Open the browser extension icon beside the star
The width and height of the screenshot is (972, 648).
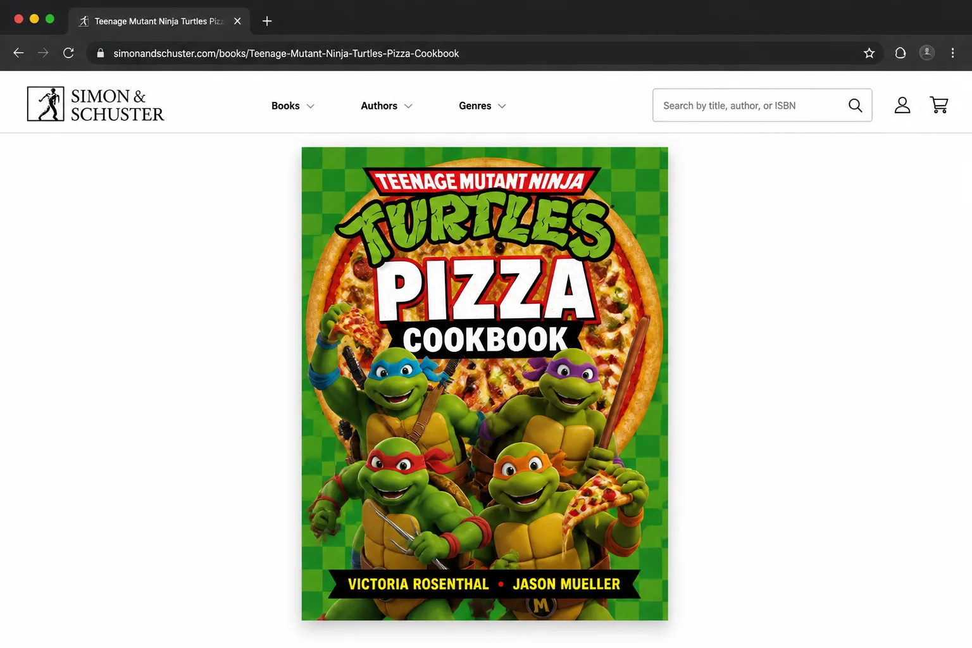[x=900, y=53]
